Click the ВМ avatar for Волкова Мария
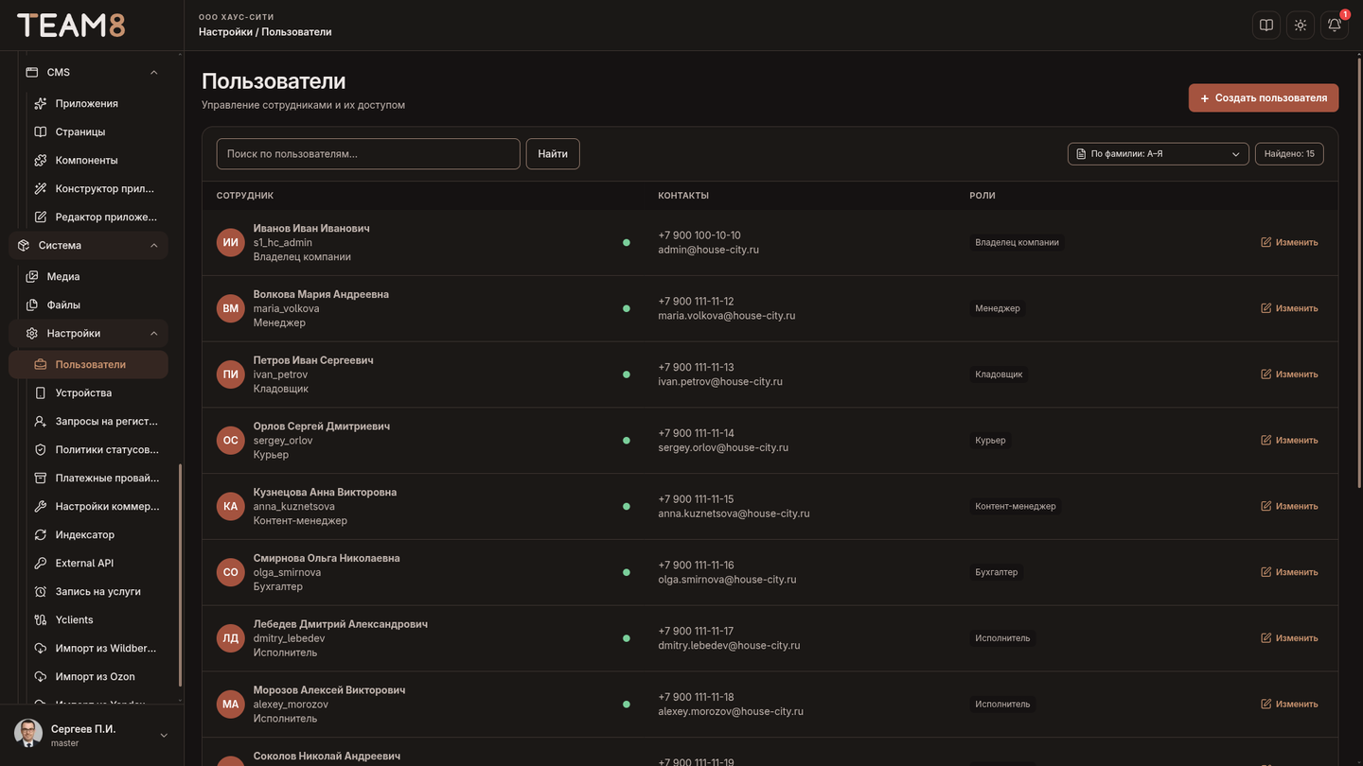 tap(231, 308)
